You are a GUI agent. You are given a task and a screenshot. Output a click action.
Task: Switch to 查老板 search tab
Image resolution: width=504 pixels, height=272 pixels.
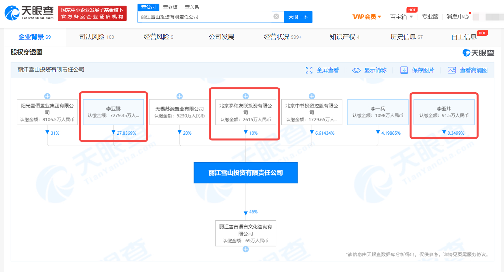[170, 7]
